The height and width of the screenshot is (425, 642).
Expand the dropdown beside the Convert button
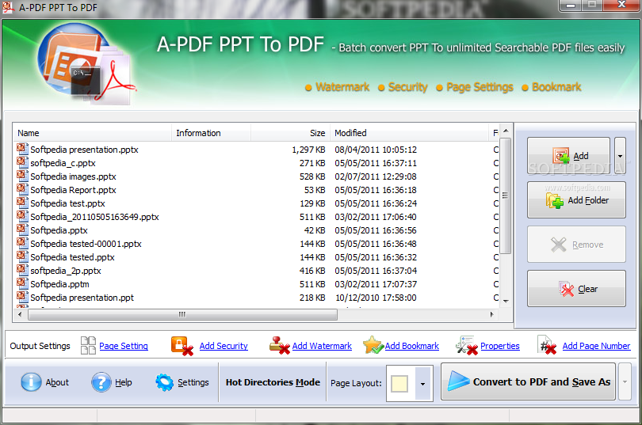pos(625,381)
